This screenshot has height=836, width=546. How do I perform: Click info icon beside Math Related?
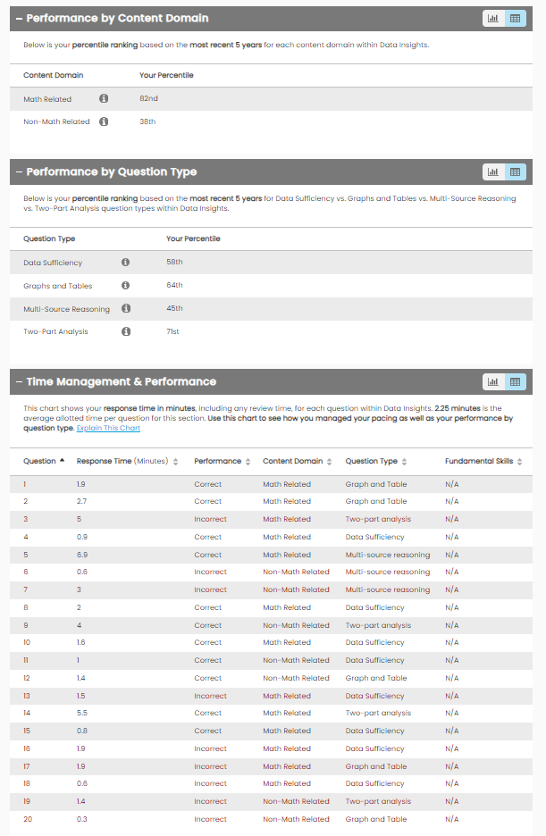(104, 99)
